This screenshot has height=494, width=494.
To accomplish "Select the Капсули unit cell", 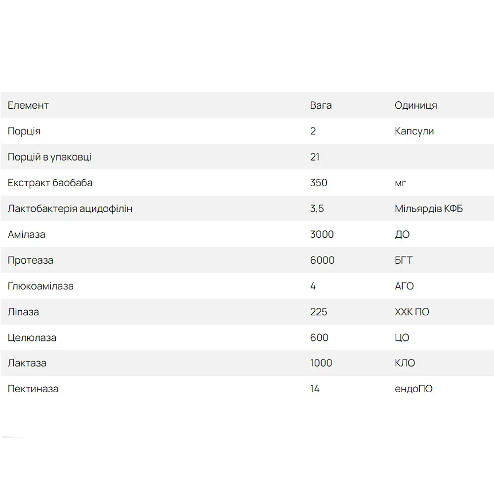I will tap(414, 131).
